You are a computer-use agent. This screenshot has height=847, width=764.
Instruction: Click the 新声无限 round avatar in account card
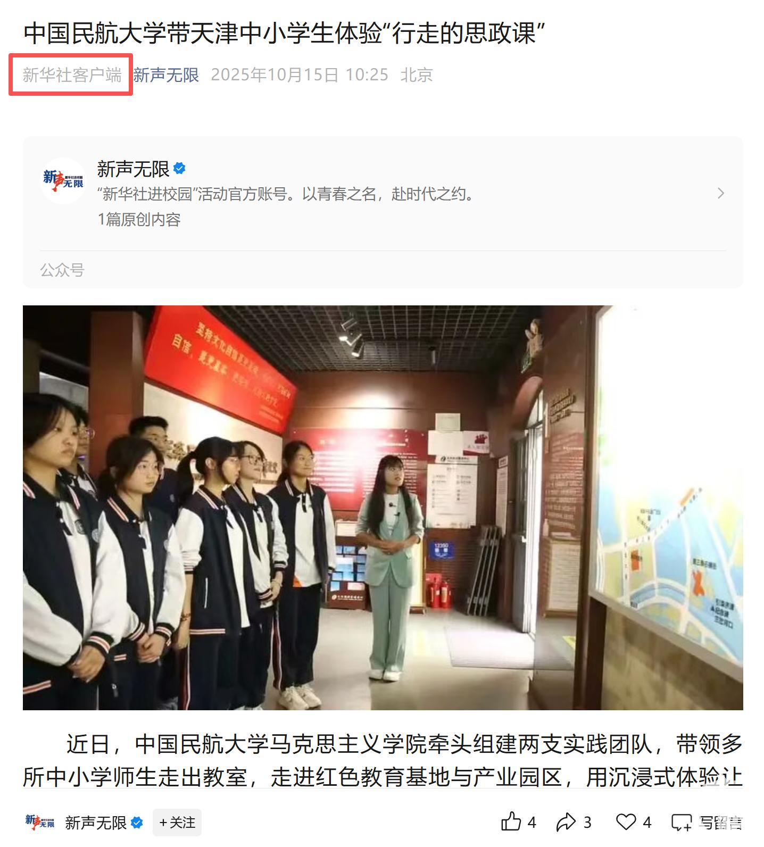[x=63, y=180]
